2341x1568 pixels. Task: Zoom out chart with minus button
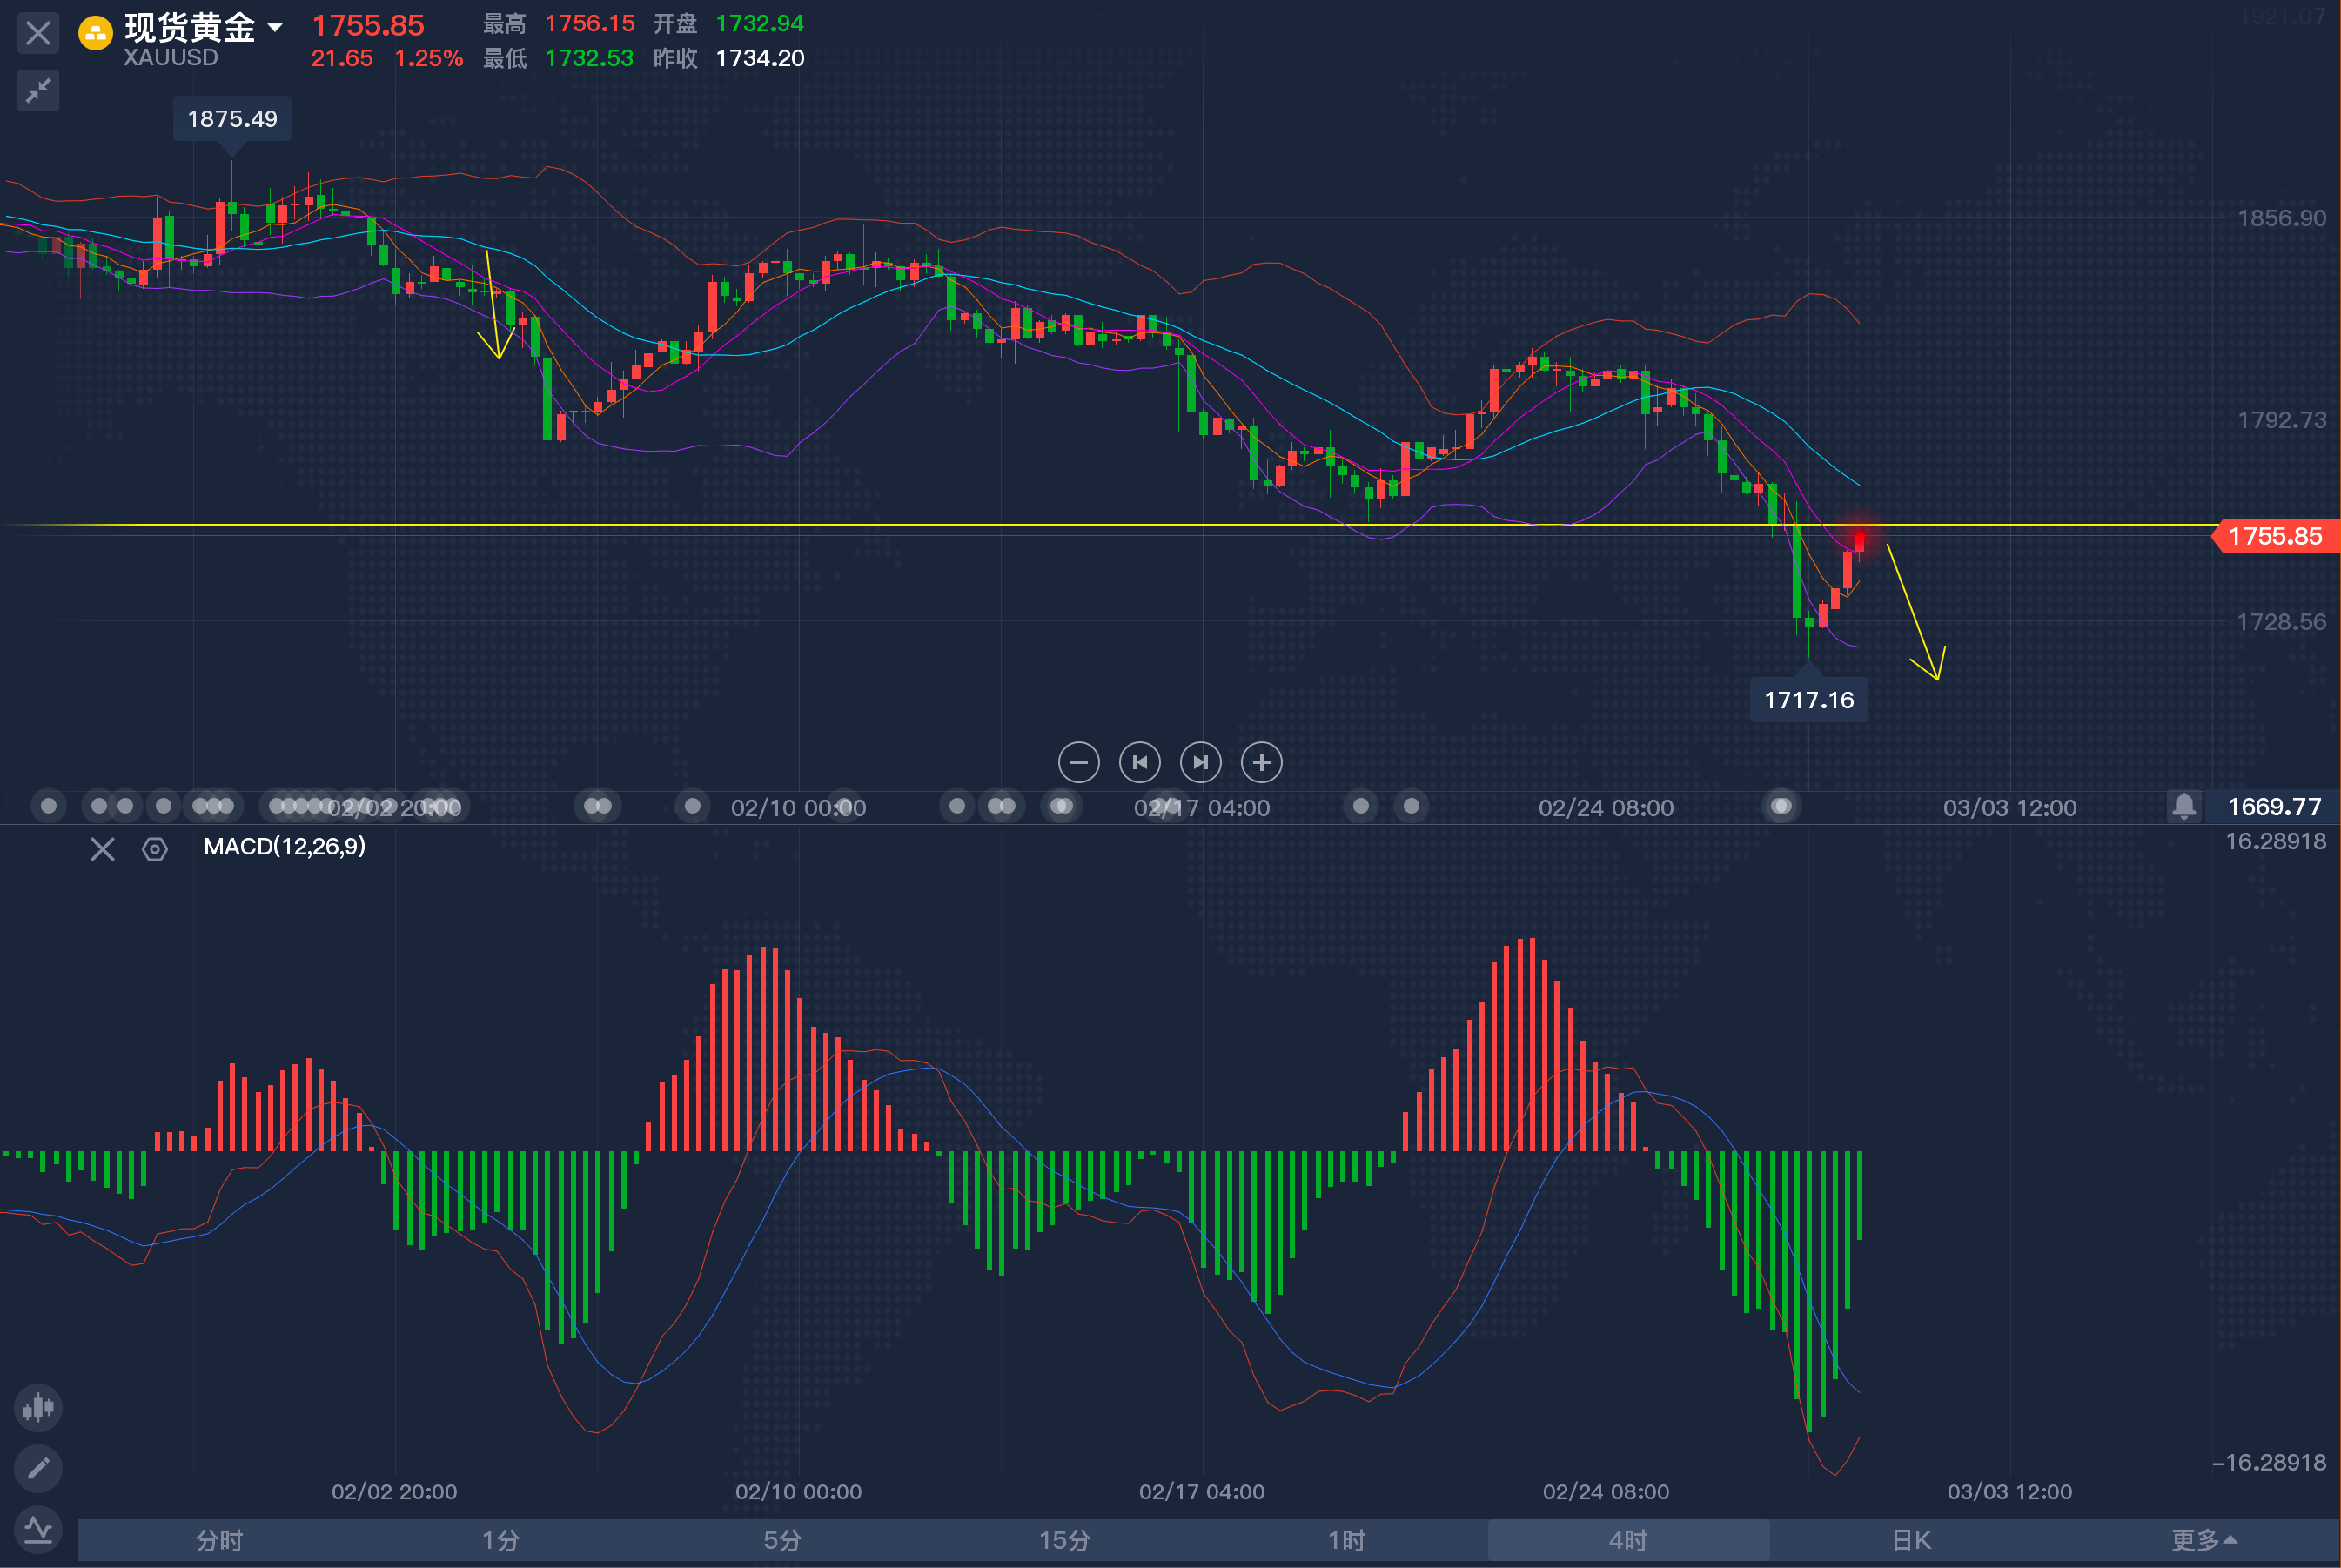point(1078,763)
